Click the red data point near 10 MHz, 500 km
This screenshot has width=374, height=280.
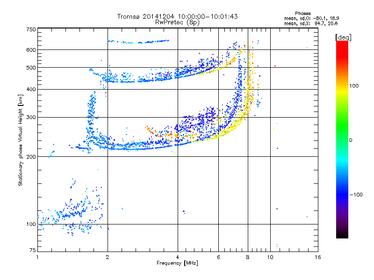(x=275, y=66)
